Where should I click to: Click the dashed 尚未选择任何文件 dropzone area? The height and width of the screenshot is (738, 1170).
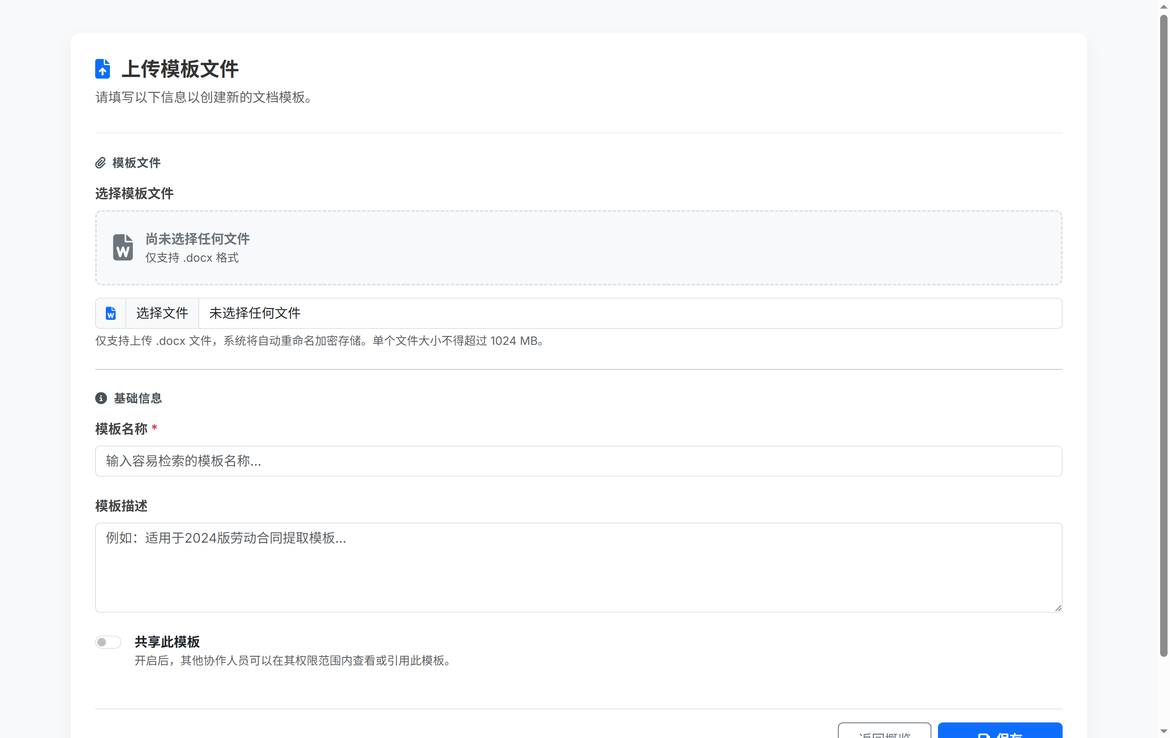[578, 248]
